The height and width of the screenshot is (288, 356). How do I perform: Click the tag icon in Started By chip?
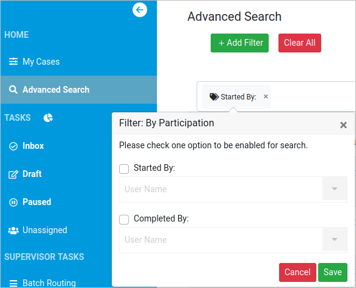(214, 96)
